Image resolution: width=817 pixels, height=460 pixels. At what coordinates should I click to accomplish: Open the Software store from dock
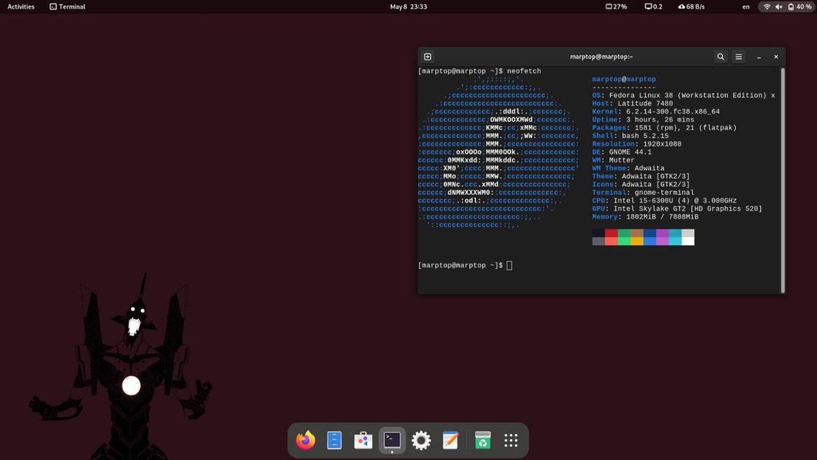(363, 440)
